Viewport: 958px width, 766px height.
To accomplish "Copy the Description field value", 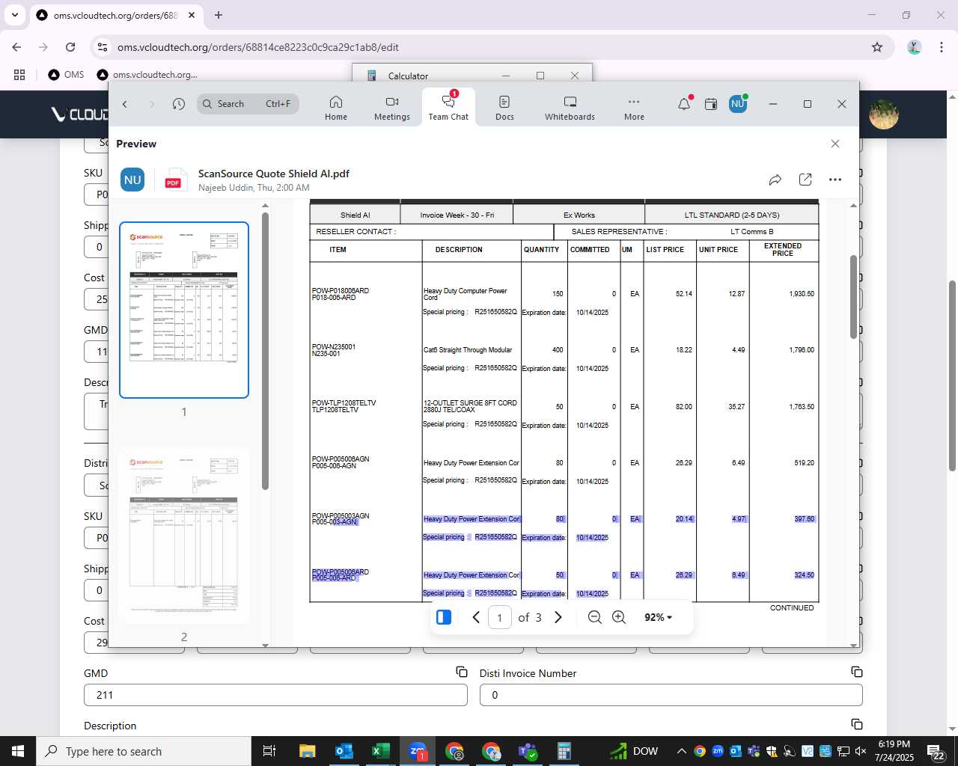I will (x=857, y=724).
